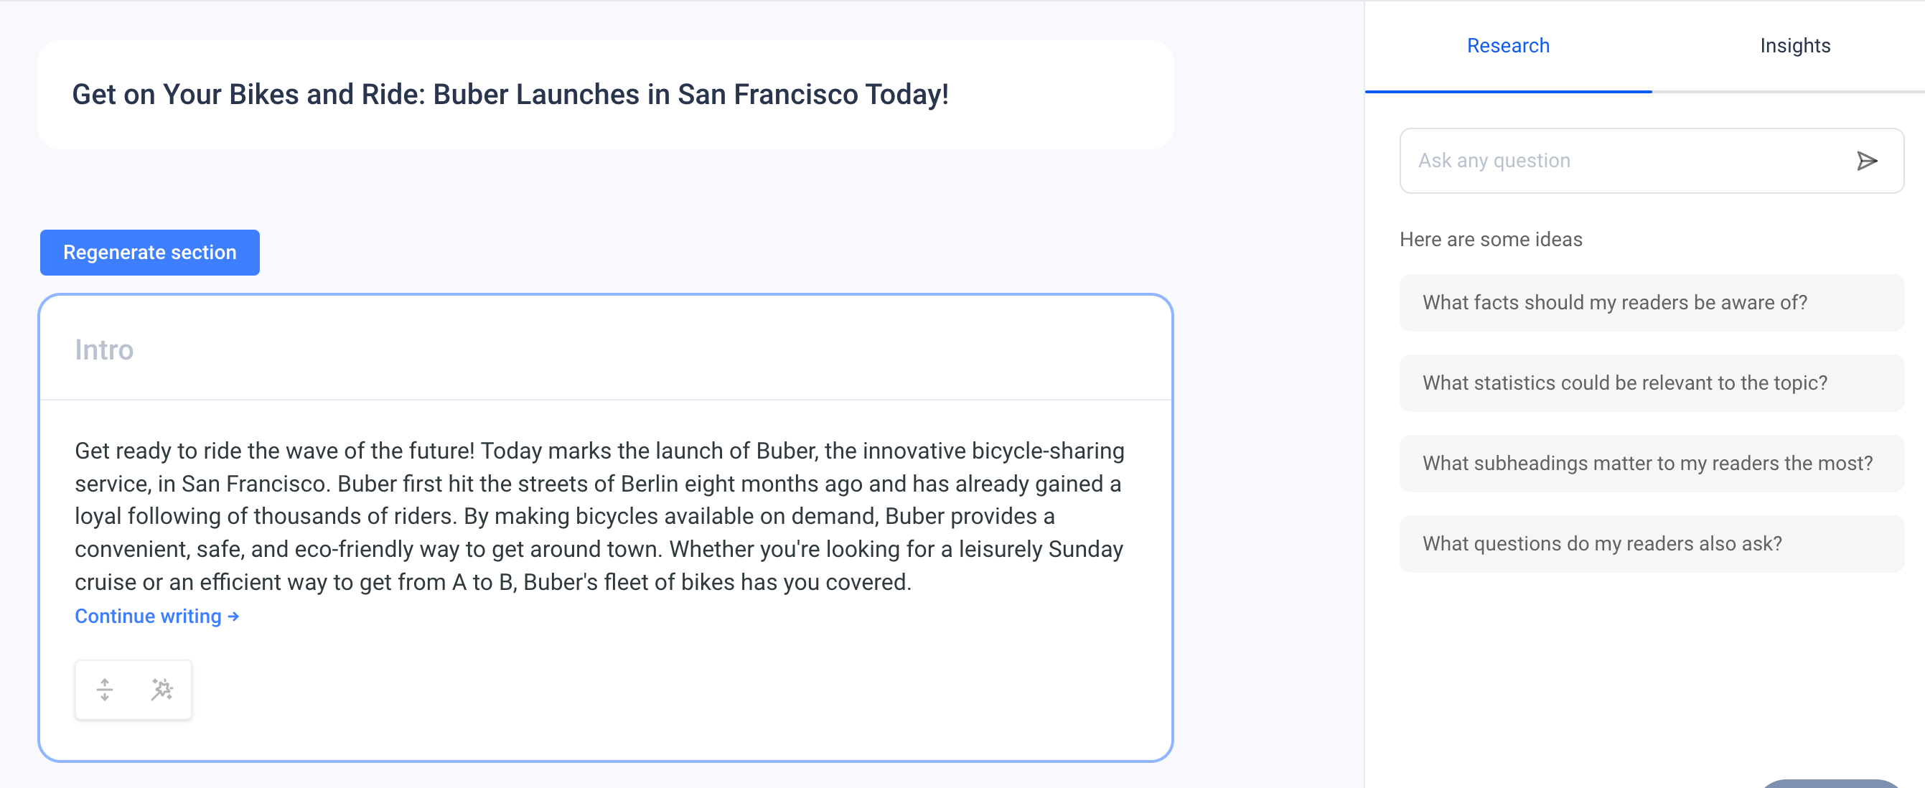Click the magic wand rewrite icon

[161, 689]
